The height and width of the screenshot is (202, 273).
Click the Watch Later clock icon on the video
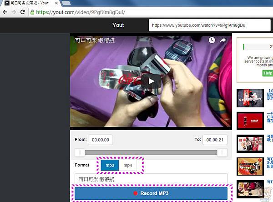pyautogui.click(x=212, y=40)
